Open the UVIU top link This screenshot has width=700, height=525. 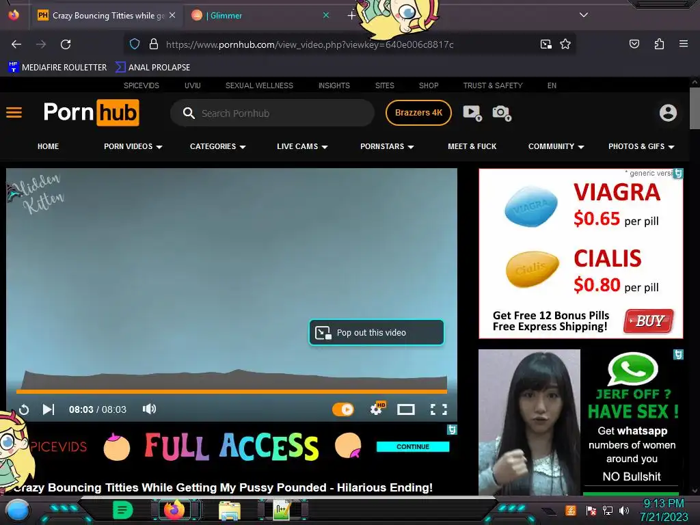click(x=192, y=85)
